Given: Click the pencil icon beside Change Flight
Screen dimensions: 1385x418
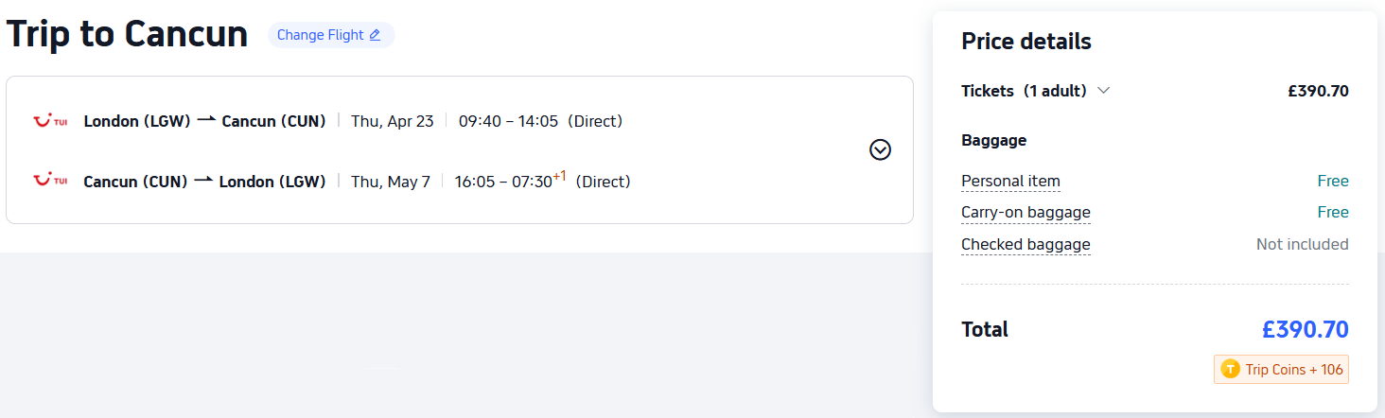Looking at the screenshot, I should coord(375,35).
